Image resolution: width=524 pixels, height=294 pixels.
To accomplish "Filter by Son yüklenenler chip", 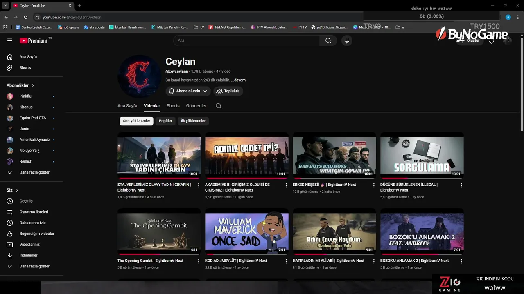I will pos(137,121).
